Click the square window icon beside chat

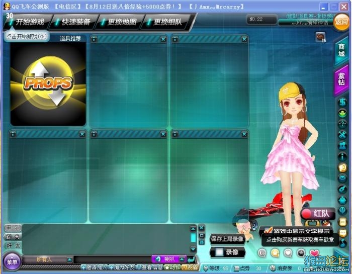(202, 235)
